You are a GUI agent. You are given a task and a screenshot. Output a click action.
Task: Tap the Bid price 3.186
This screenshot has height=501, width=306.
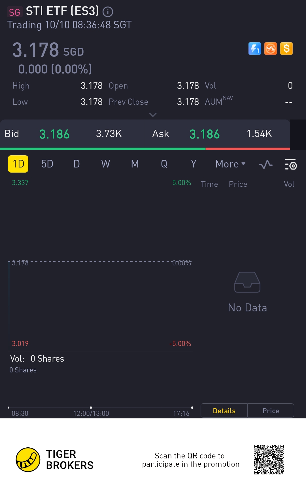[x=54, y=134]
